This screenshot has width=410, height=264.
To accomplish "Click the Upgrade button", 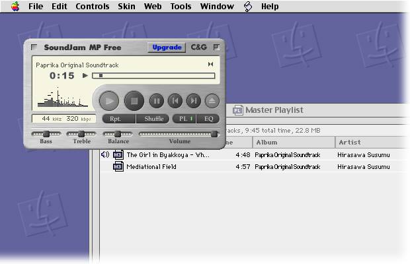I will tap(167, 48).
